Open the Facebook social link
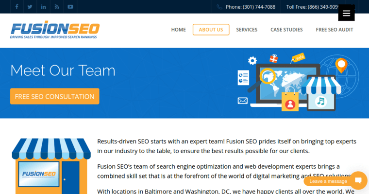 click(x=17, y=7)
